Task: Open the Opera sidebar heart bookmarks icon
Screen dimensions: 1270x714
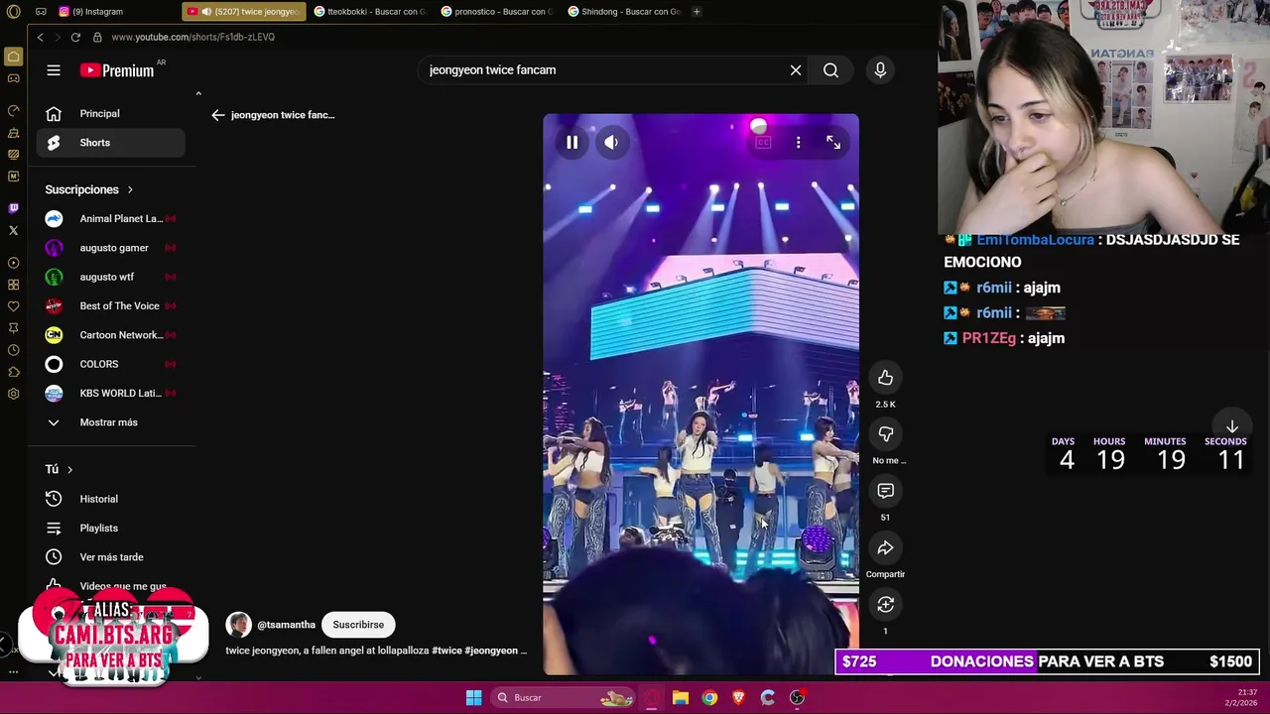Action: pyautogui.click(x=13, y=306)
